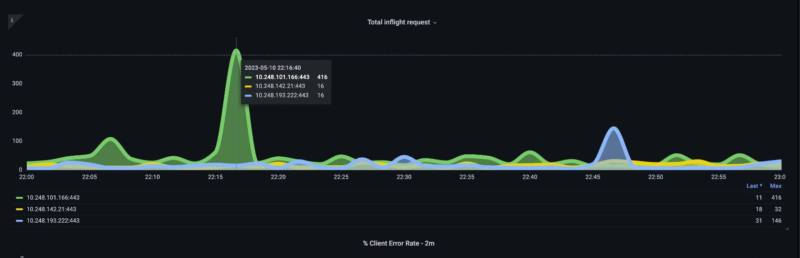Click the tooltip timestamp 2023-05-10 22:16:40
The width and height of the screenshot is (800, 258).
click(273, 68)
